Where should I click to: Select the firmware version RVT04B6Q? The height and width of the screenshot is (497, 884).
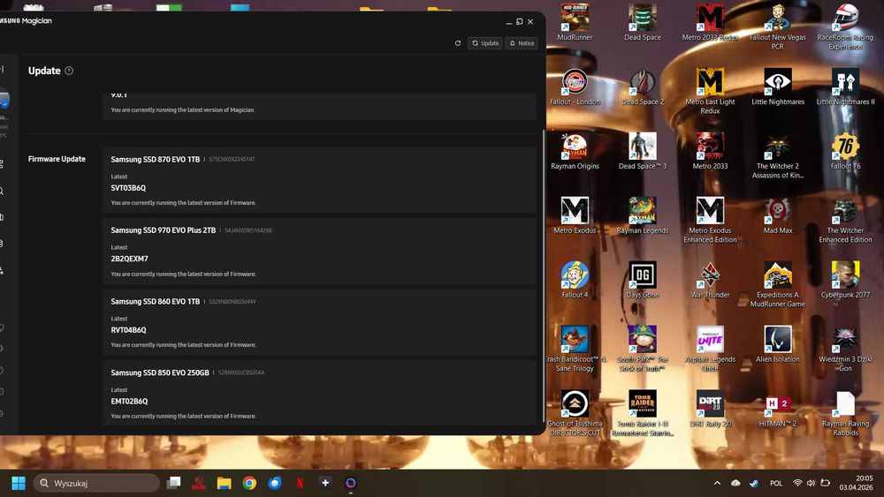(x=128, y=330)
